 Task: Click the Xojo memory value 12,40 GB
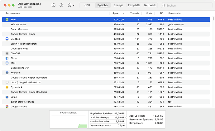pyautogui.click(x=119, y=20)
